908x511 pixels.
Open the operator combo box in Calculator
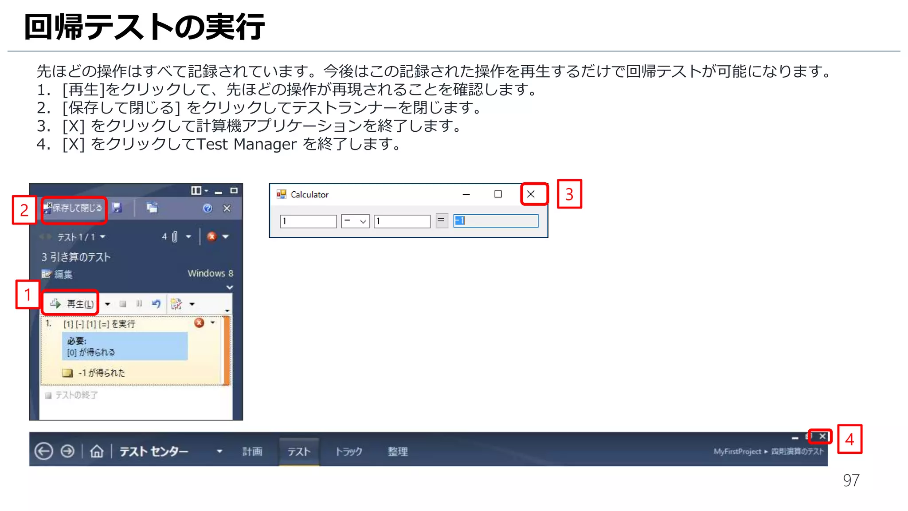coord(355,221)
